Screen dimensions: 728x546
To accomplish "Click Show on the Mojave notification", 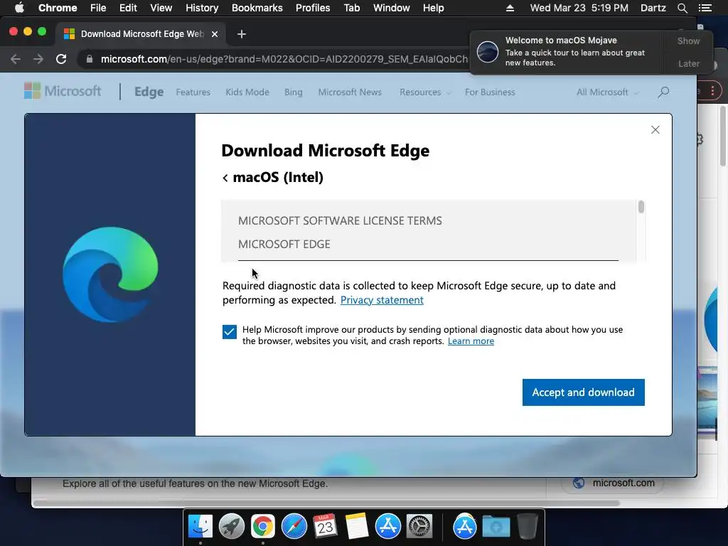I will tap(688, 41).
